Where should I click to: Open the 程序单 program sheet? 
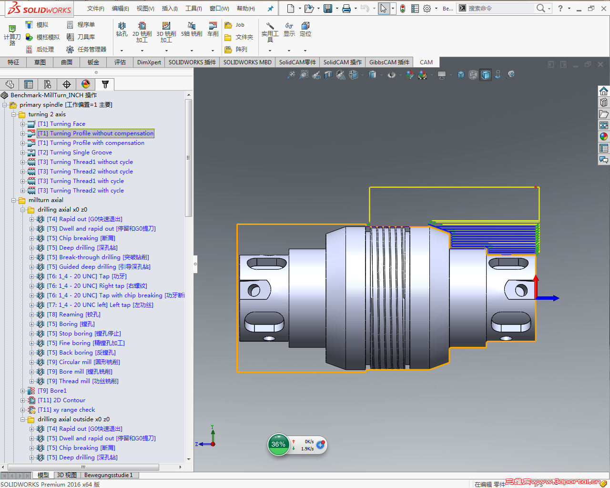coord(81,25)
